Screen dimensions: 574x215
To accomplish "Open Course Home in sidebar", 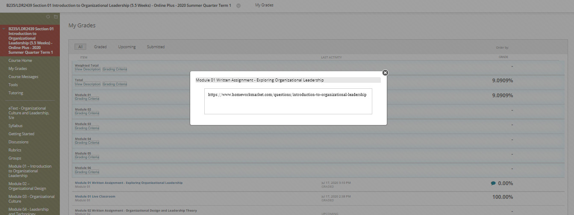I will [x=20, y=61].
